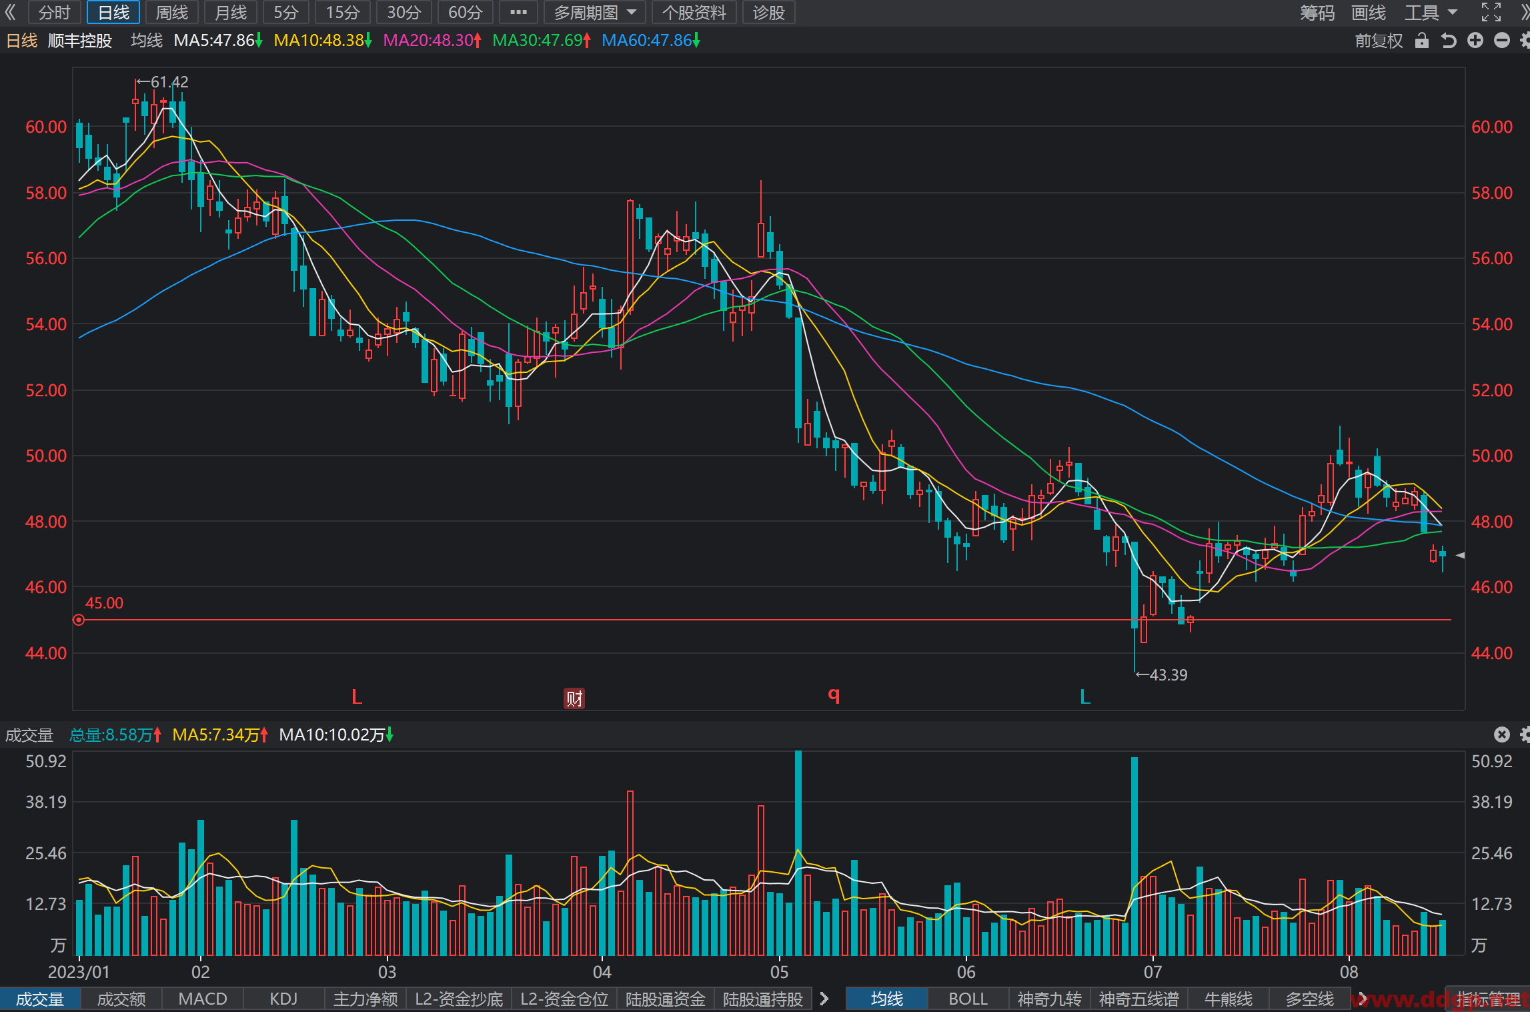Image resolution: width=1530 pixels, height=1012 pixels.
Task: Click the 45.00 horizontal line handle
Action: coord(79,620)
